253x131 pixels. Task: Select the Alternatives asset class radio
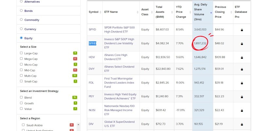click(21, 1)
